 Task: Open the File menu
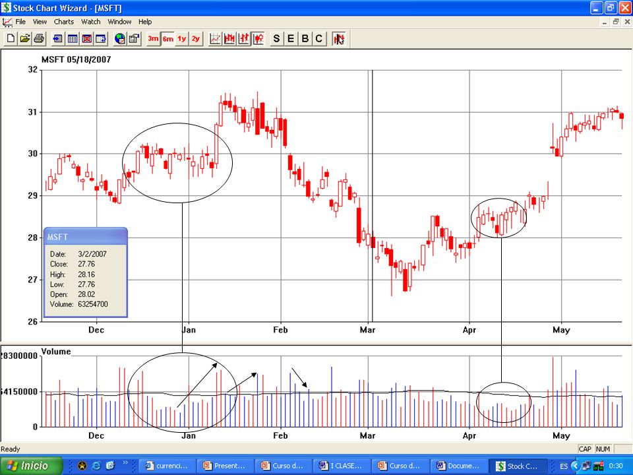(20, 22)
